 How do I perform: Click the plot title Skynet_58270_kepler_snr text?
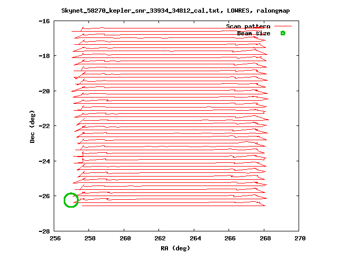[x=175, y=11]
